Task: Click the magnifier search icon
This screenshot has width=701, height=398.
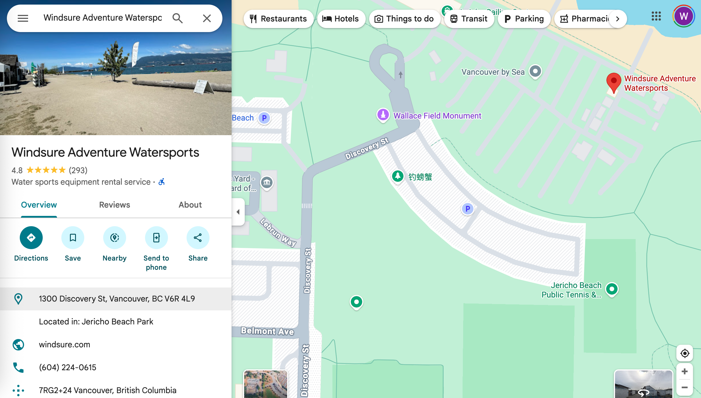Action: tap(178, 18)
